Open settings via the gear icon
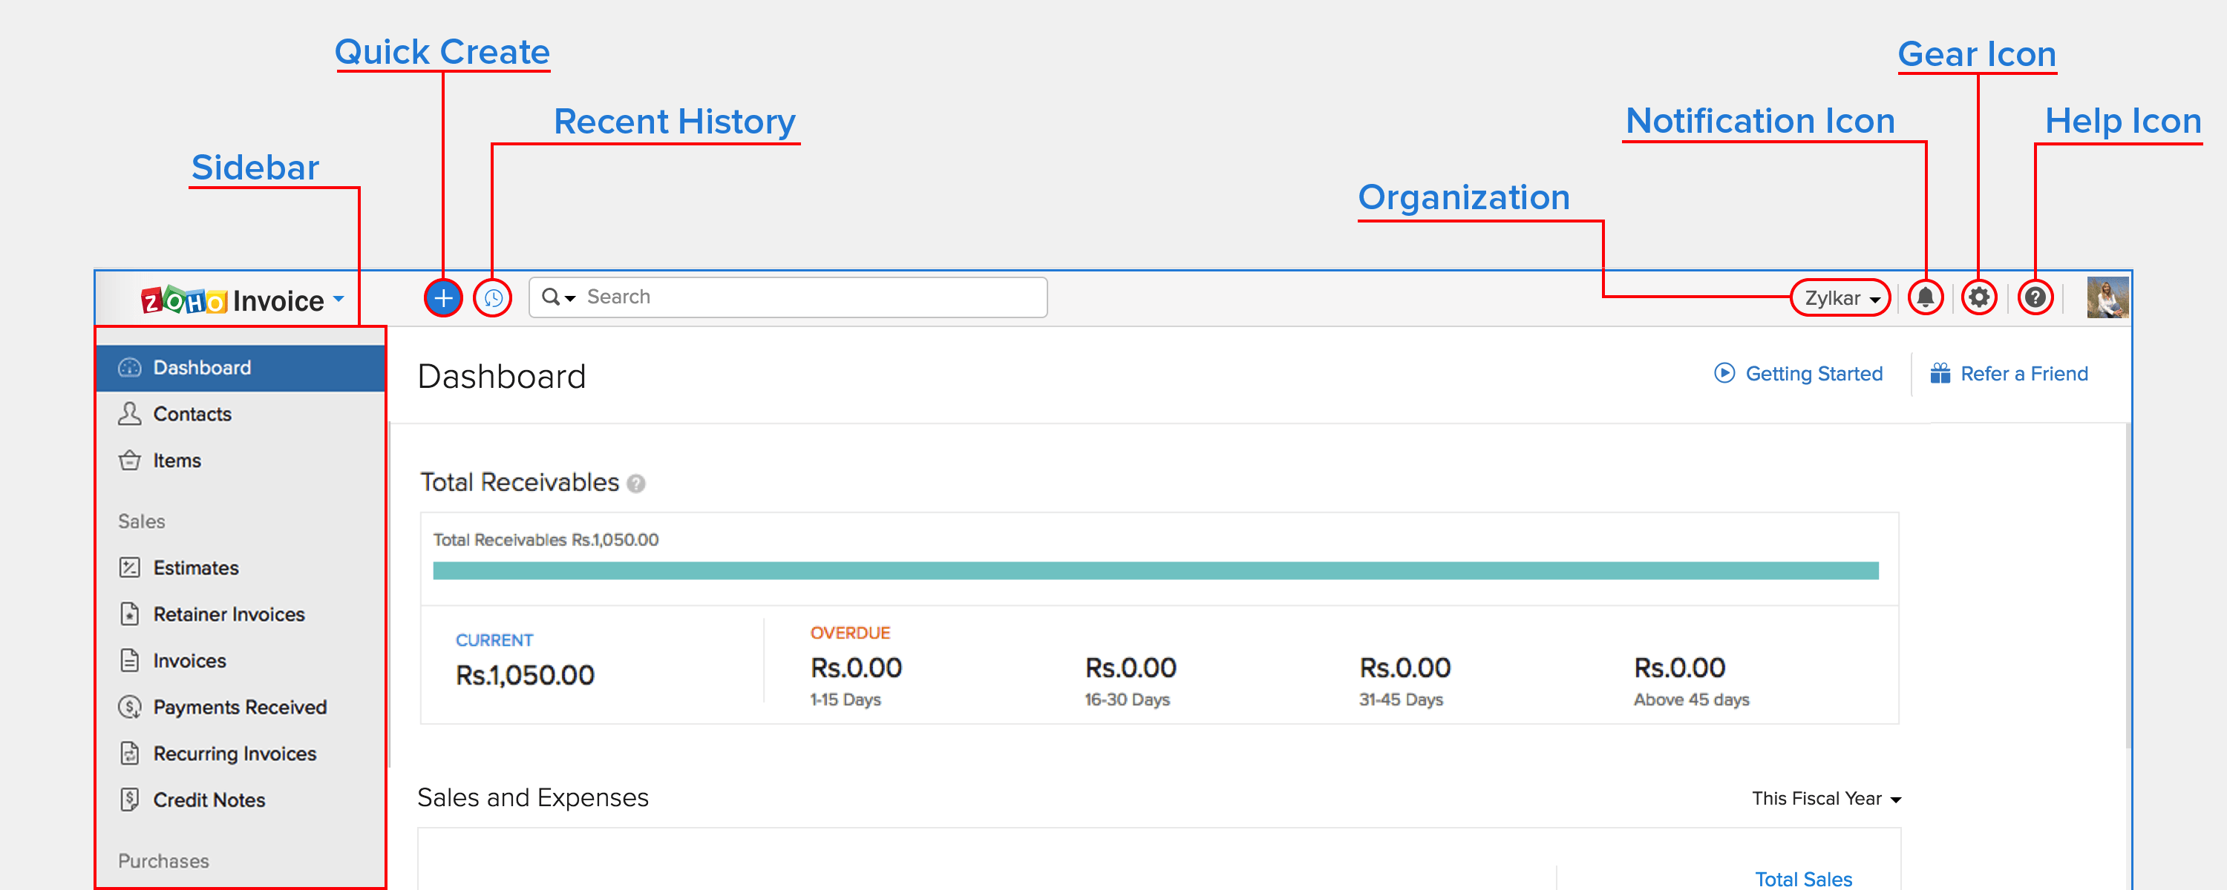The height and width of the screenshot is (890, 2227). click(x=1979, y=297)
